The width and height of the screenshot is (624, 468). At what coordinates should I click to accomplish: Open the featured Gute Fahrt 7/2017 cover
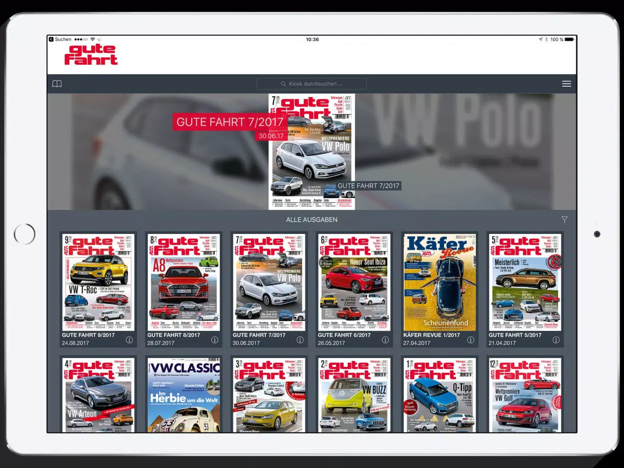[311, 152]
